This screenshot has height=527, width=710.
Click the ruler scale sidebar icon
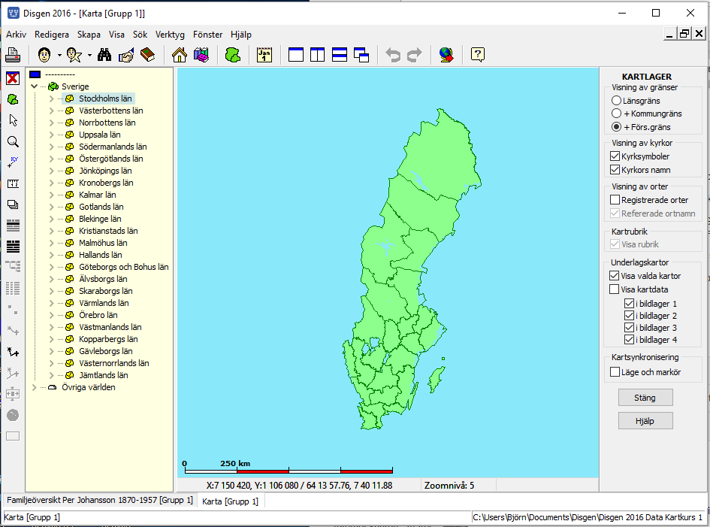coord(13,183)
